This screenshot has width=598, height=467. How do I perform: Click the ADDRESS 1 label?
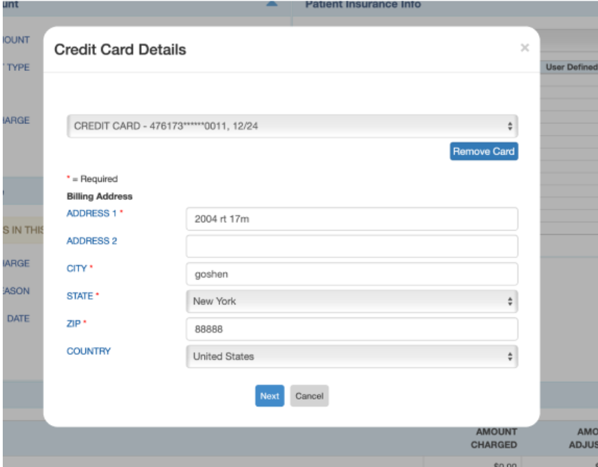(92, 214)
